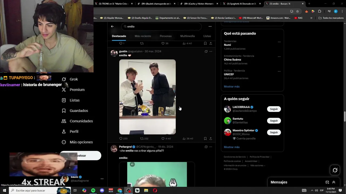
Task: Follow Santutu
Action: [x=274, y=121]
